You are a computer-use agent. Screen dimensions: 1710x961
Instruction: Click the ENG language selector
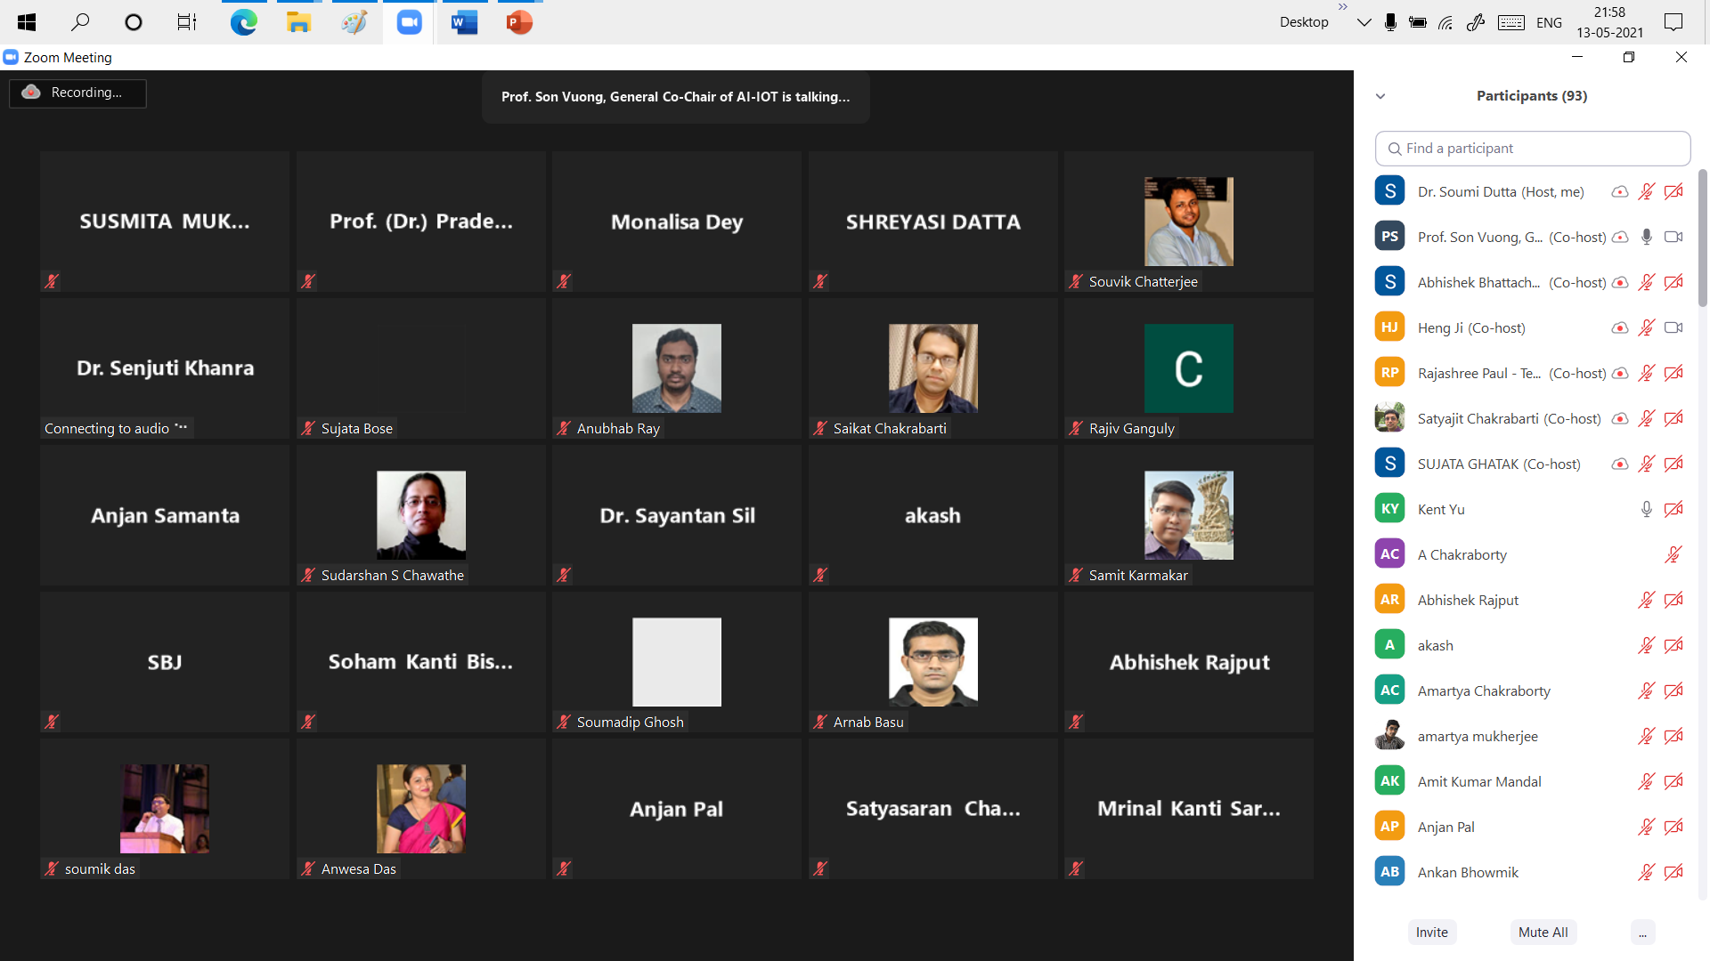[1549, 23]
